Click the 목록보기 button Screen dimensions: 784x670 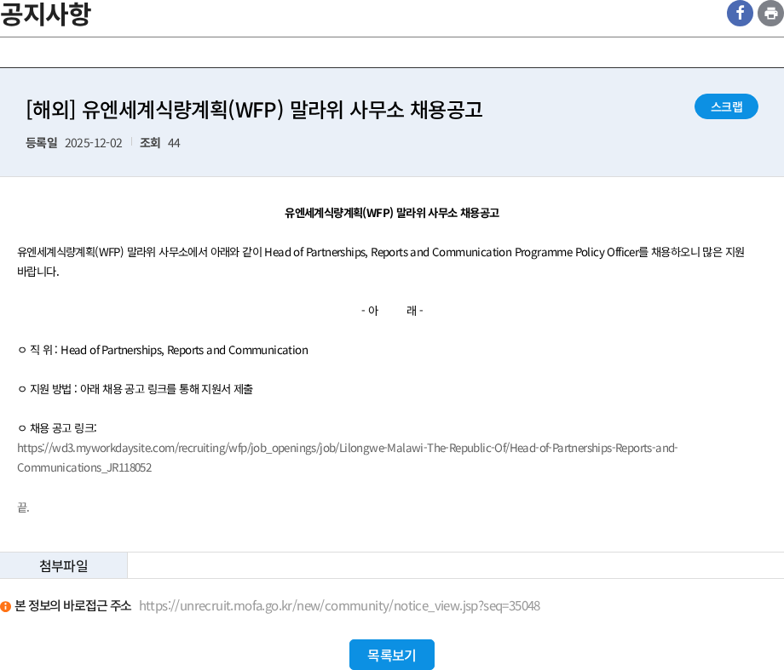(391, 655)
